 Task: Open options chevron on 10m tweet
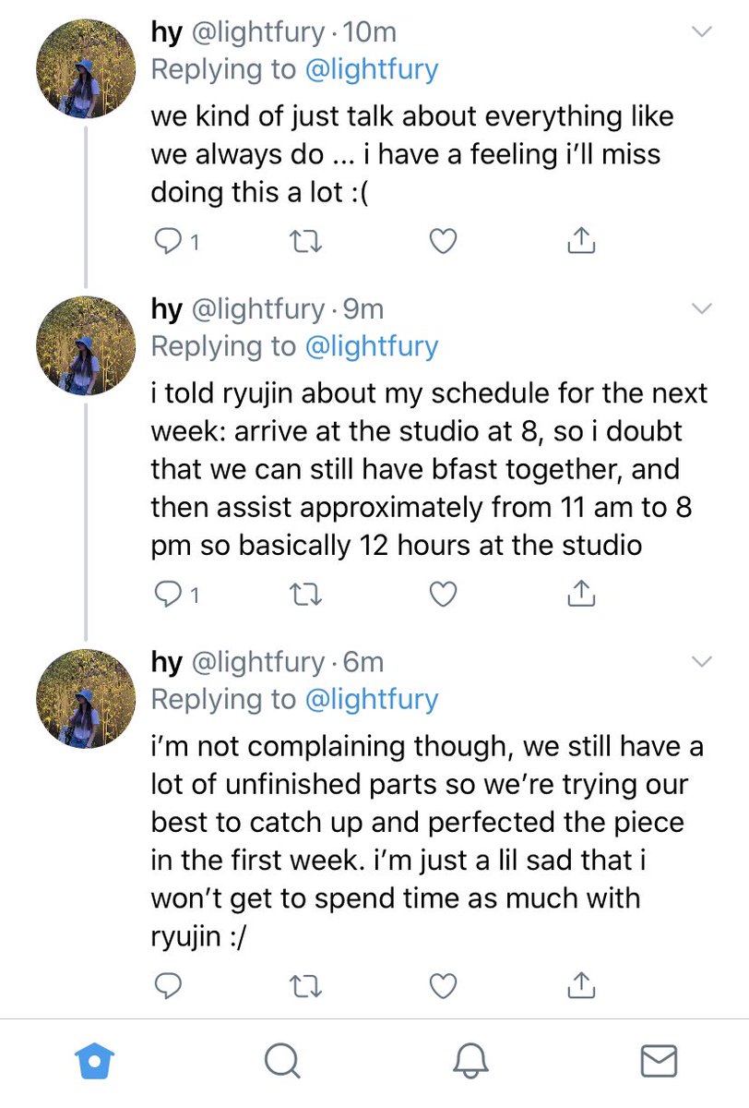703,32
